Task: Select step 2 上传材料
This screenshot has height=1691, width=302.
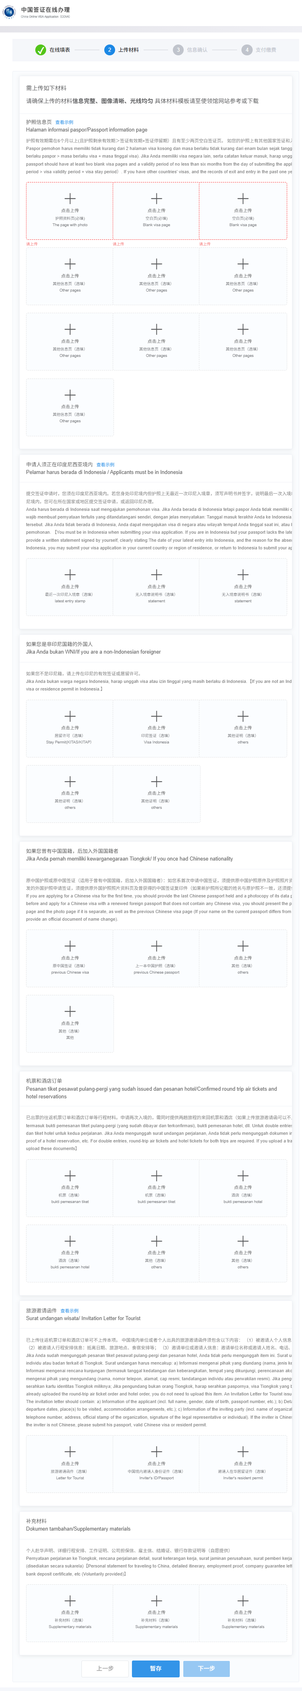Action: [122, 50]
